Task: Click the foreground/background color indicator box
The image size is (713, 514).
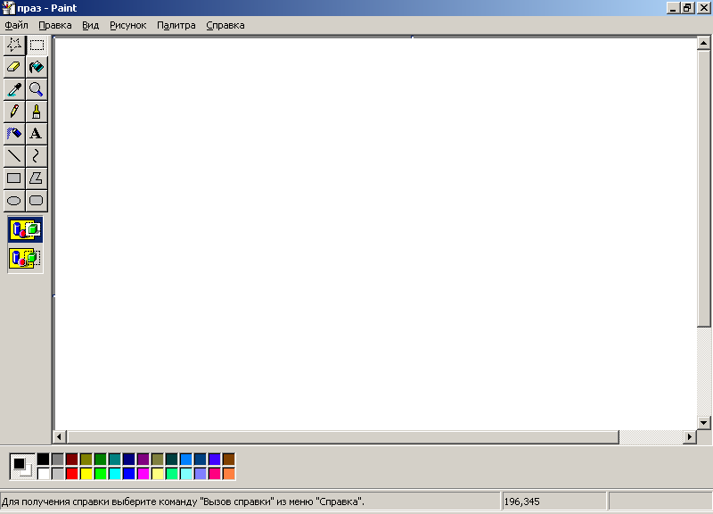Action: 22,467
